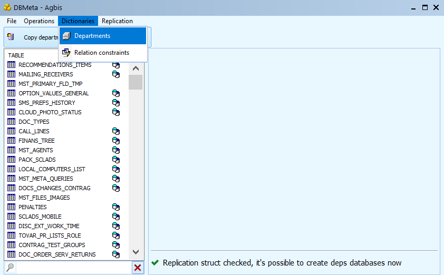Click the green replication check status icon
The width and height of the screenshot is (444, 275).
tap(155, 263)
